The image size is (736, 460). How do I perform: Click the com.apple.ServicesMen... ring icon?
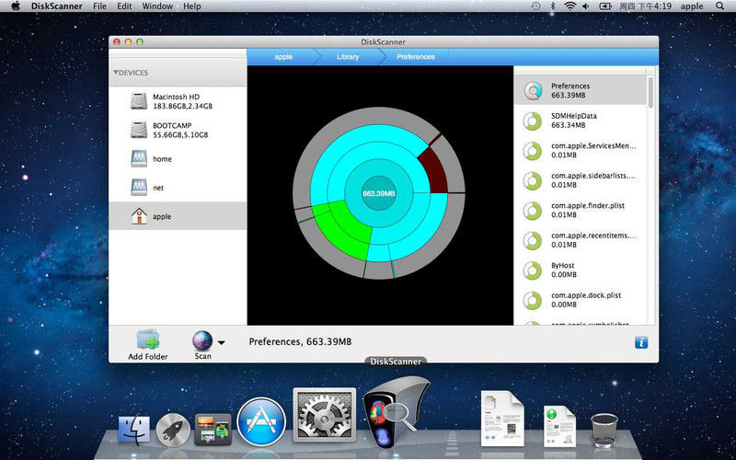(533, 151)
